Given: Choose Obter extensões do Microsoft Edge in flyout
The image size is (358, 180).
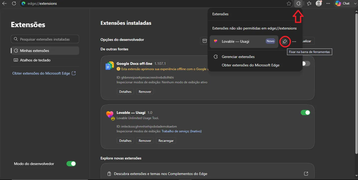Looking at the screenshot, I should (x=250, y=65).
